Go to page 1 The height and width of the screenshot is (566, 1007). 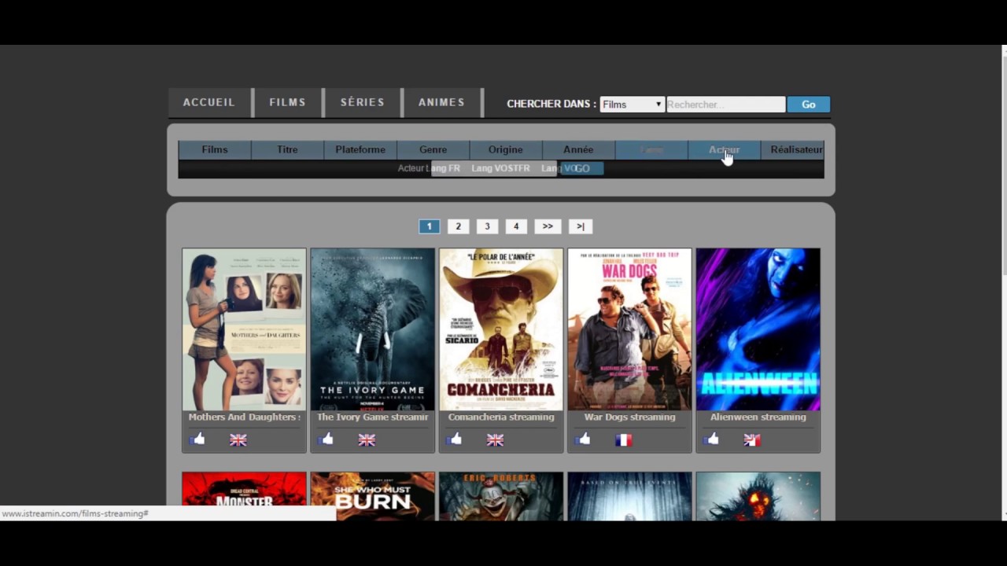point(429,226)
